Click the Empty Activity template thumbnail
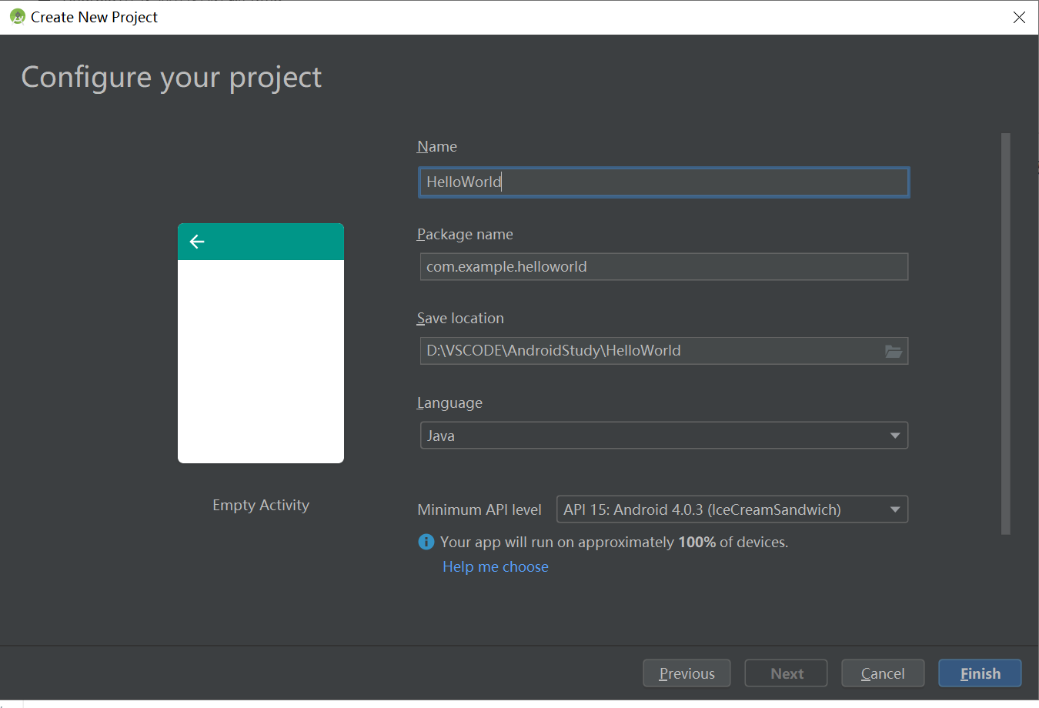Image resolution: width=1039 pixels, height=708 pixels. (261, 343)
